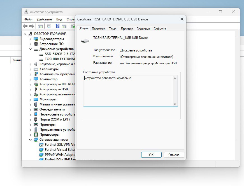Viewport: 244px width, 186px height.
Task: Click the Properties sheet toolbar icon
Action: pyautogui.click(x=49, y=26)
